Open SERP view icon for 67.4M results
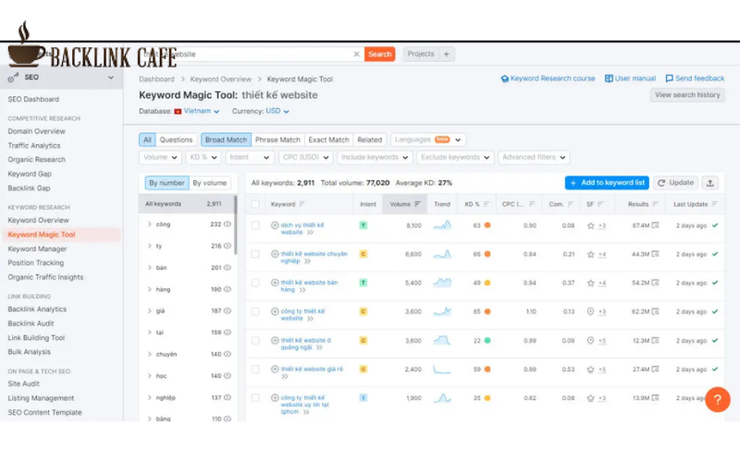The width and height of the screenshot is (740, 462). coord(656,225)
